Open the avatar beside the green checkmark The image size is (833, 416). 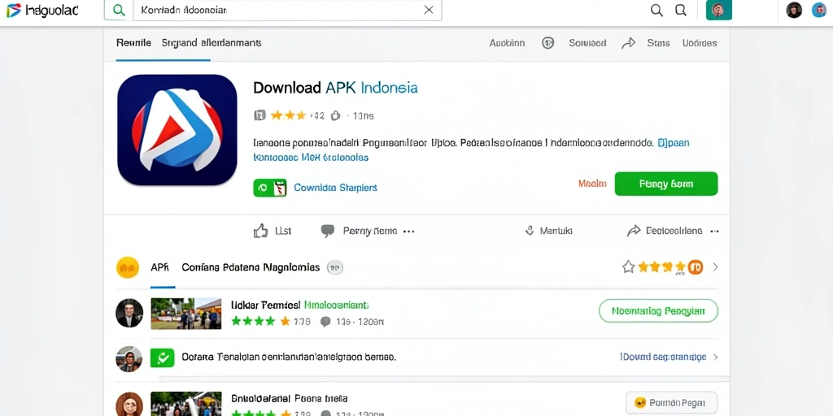pos(129,359)
